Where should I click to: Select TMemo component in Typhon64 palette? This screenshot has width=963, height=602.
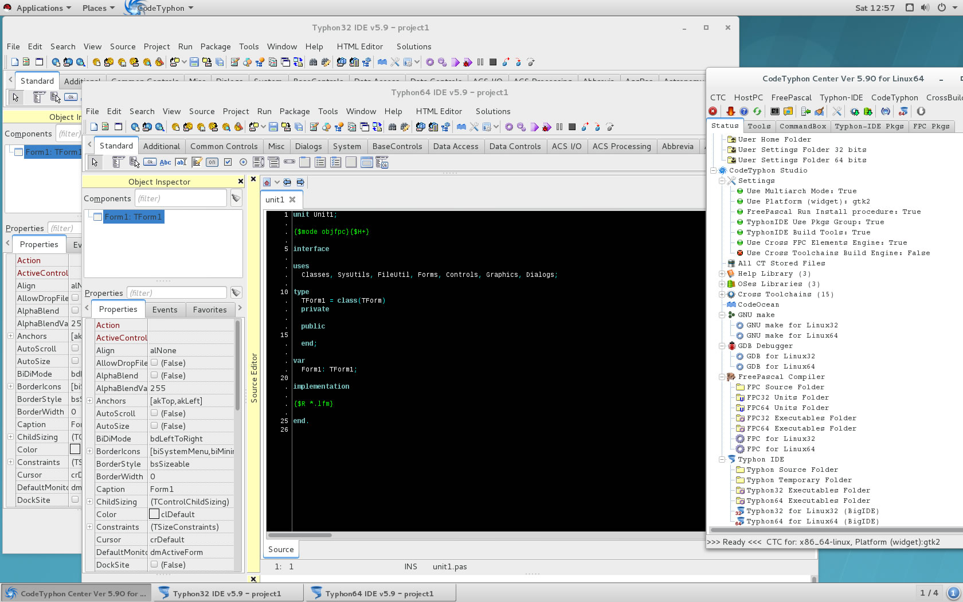point(196,162)
